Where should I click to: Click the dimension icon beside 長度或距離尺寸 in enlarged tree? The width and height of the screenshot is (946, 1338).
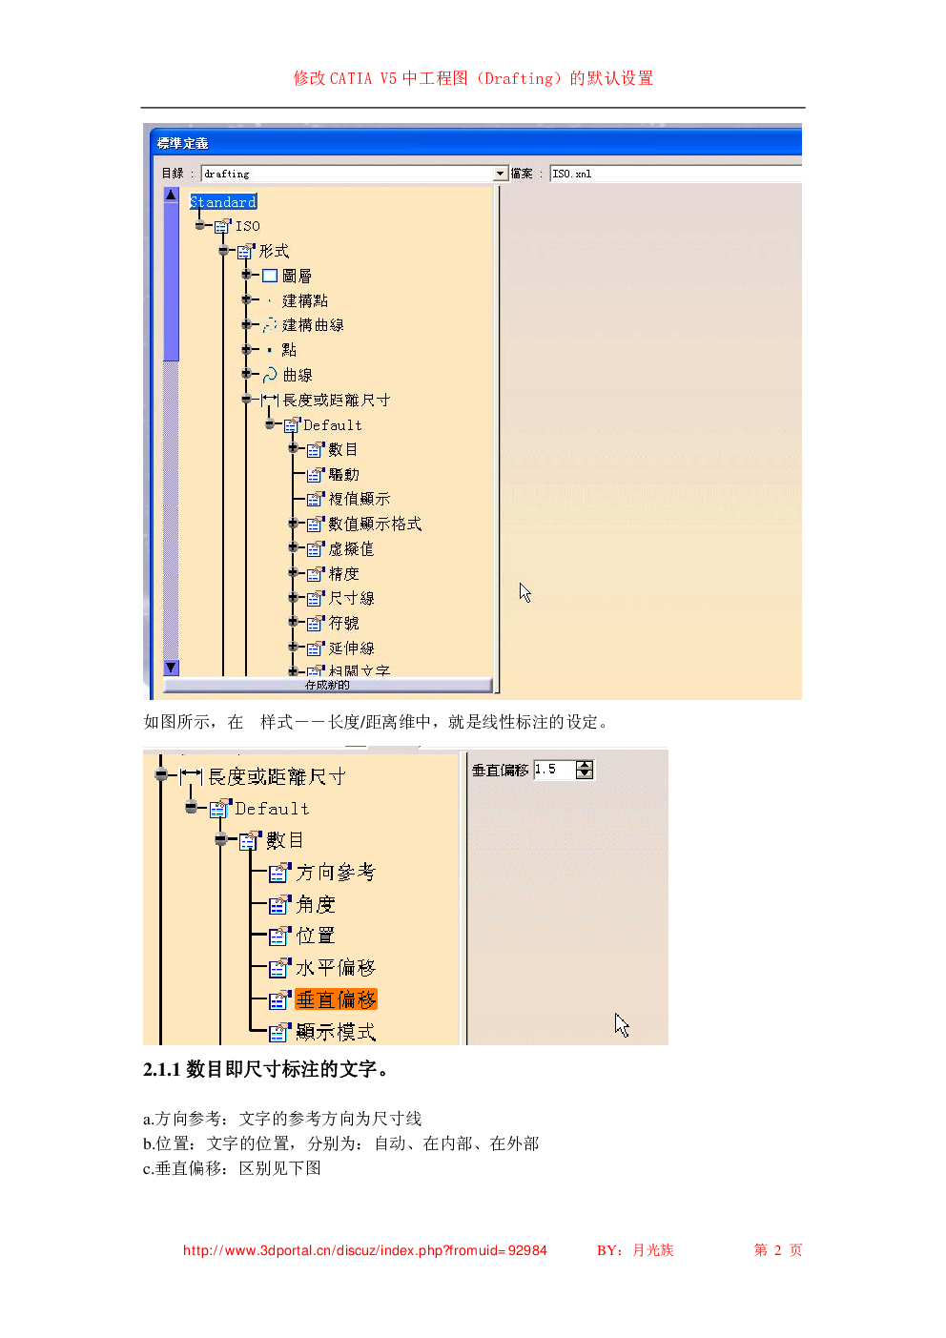click(x=191, y=776)
